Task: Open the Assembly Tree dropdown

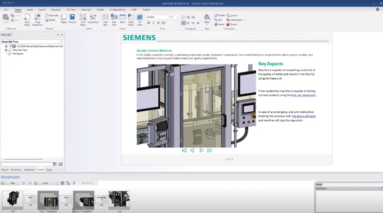Action: tap(61, 41)
